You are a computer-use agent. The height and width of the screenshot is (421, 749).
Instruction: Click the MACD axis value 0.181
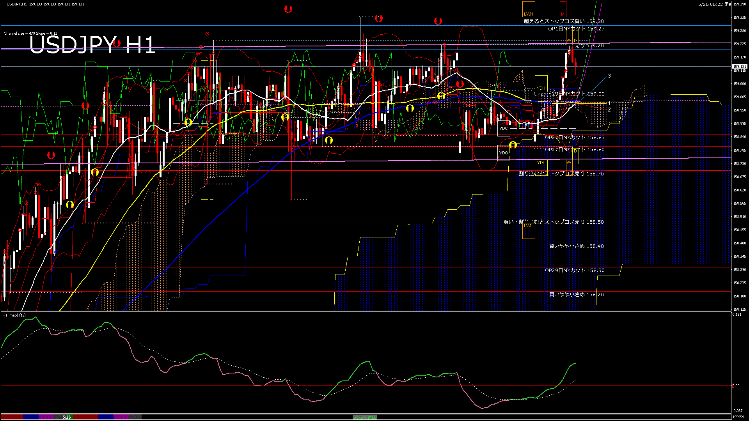(x=737, y=315)
